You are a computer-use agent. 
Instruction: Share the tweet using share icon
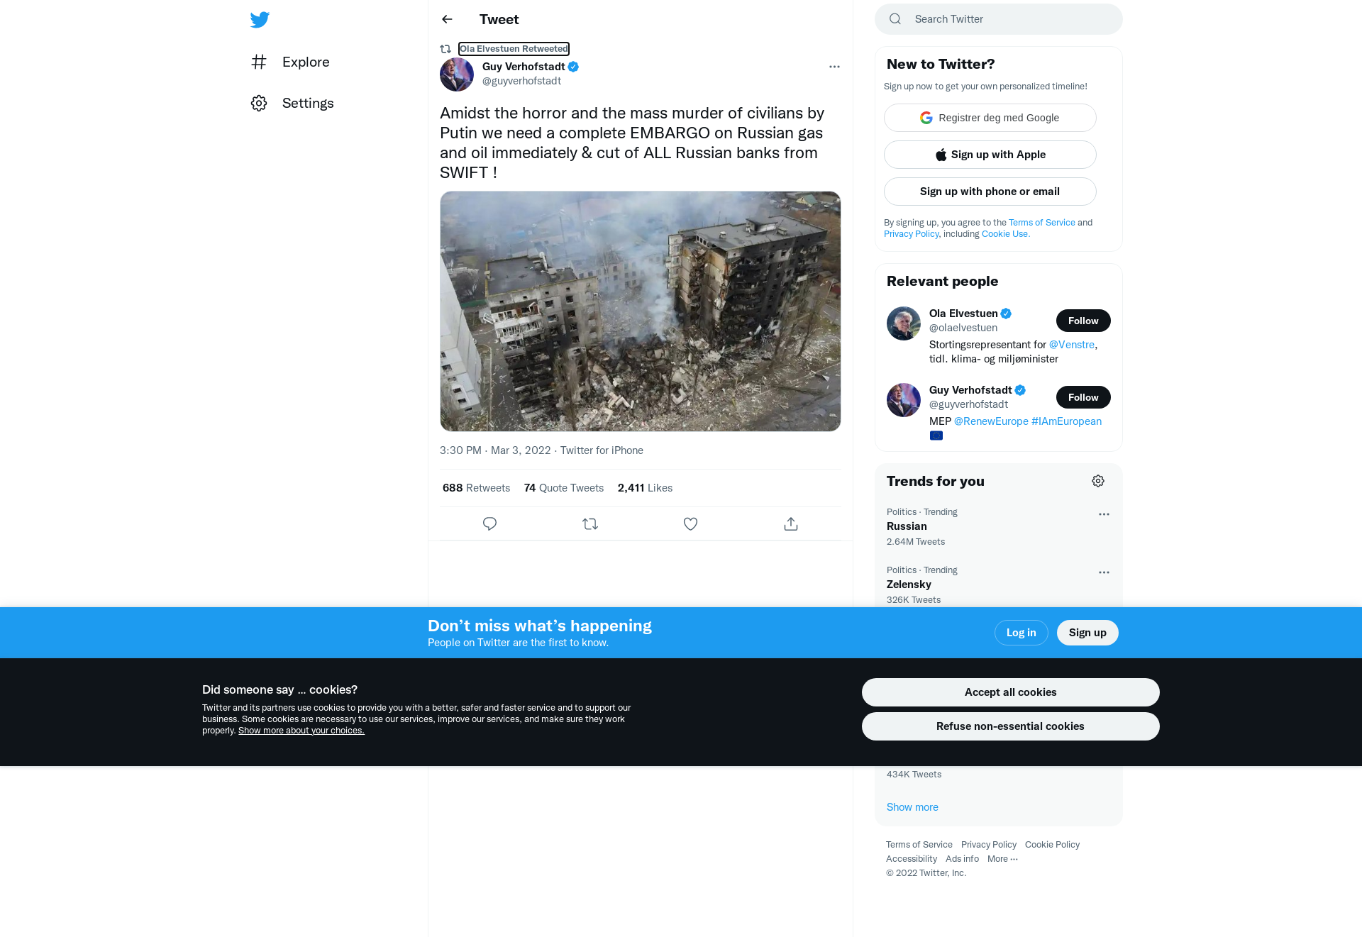tap(791, 523)
